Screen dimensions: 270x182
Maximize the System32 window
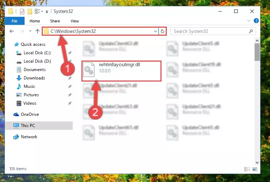click(x=236, y=11)
